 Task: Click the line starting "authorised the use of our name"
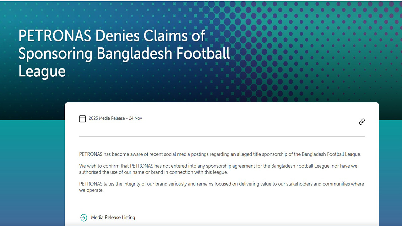click(x=153, y=172)
